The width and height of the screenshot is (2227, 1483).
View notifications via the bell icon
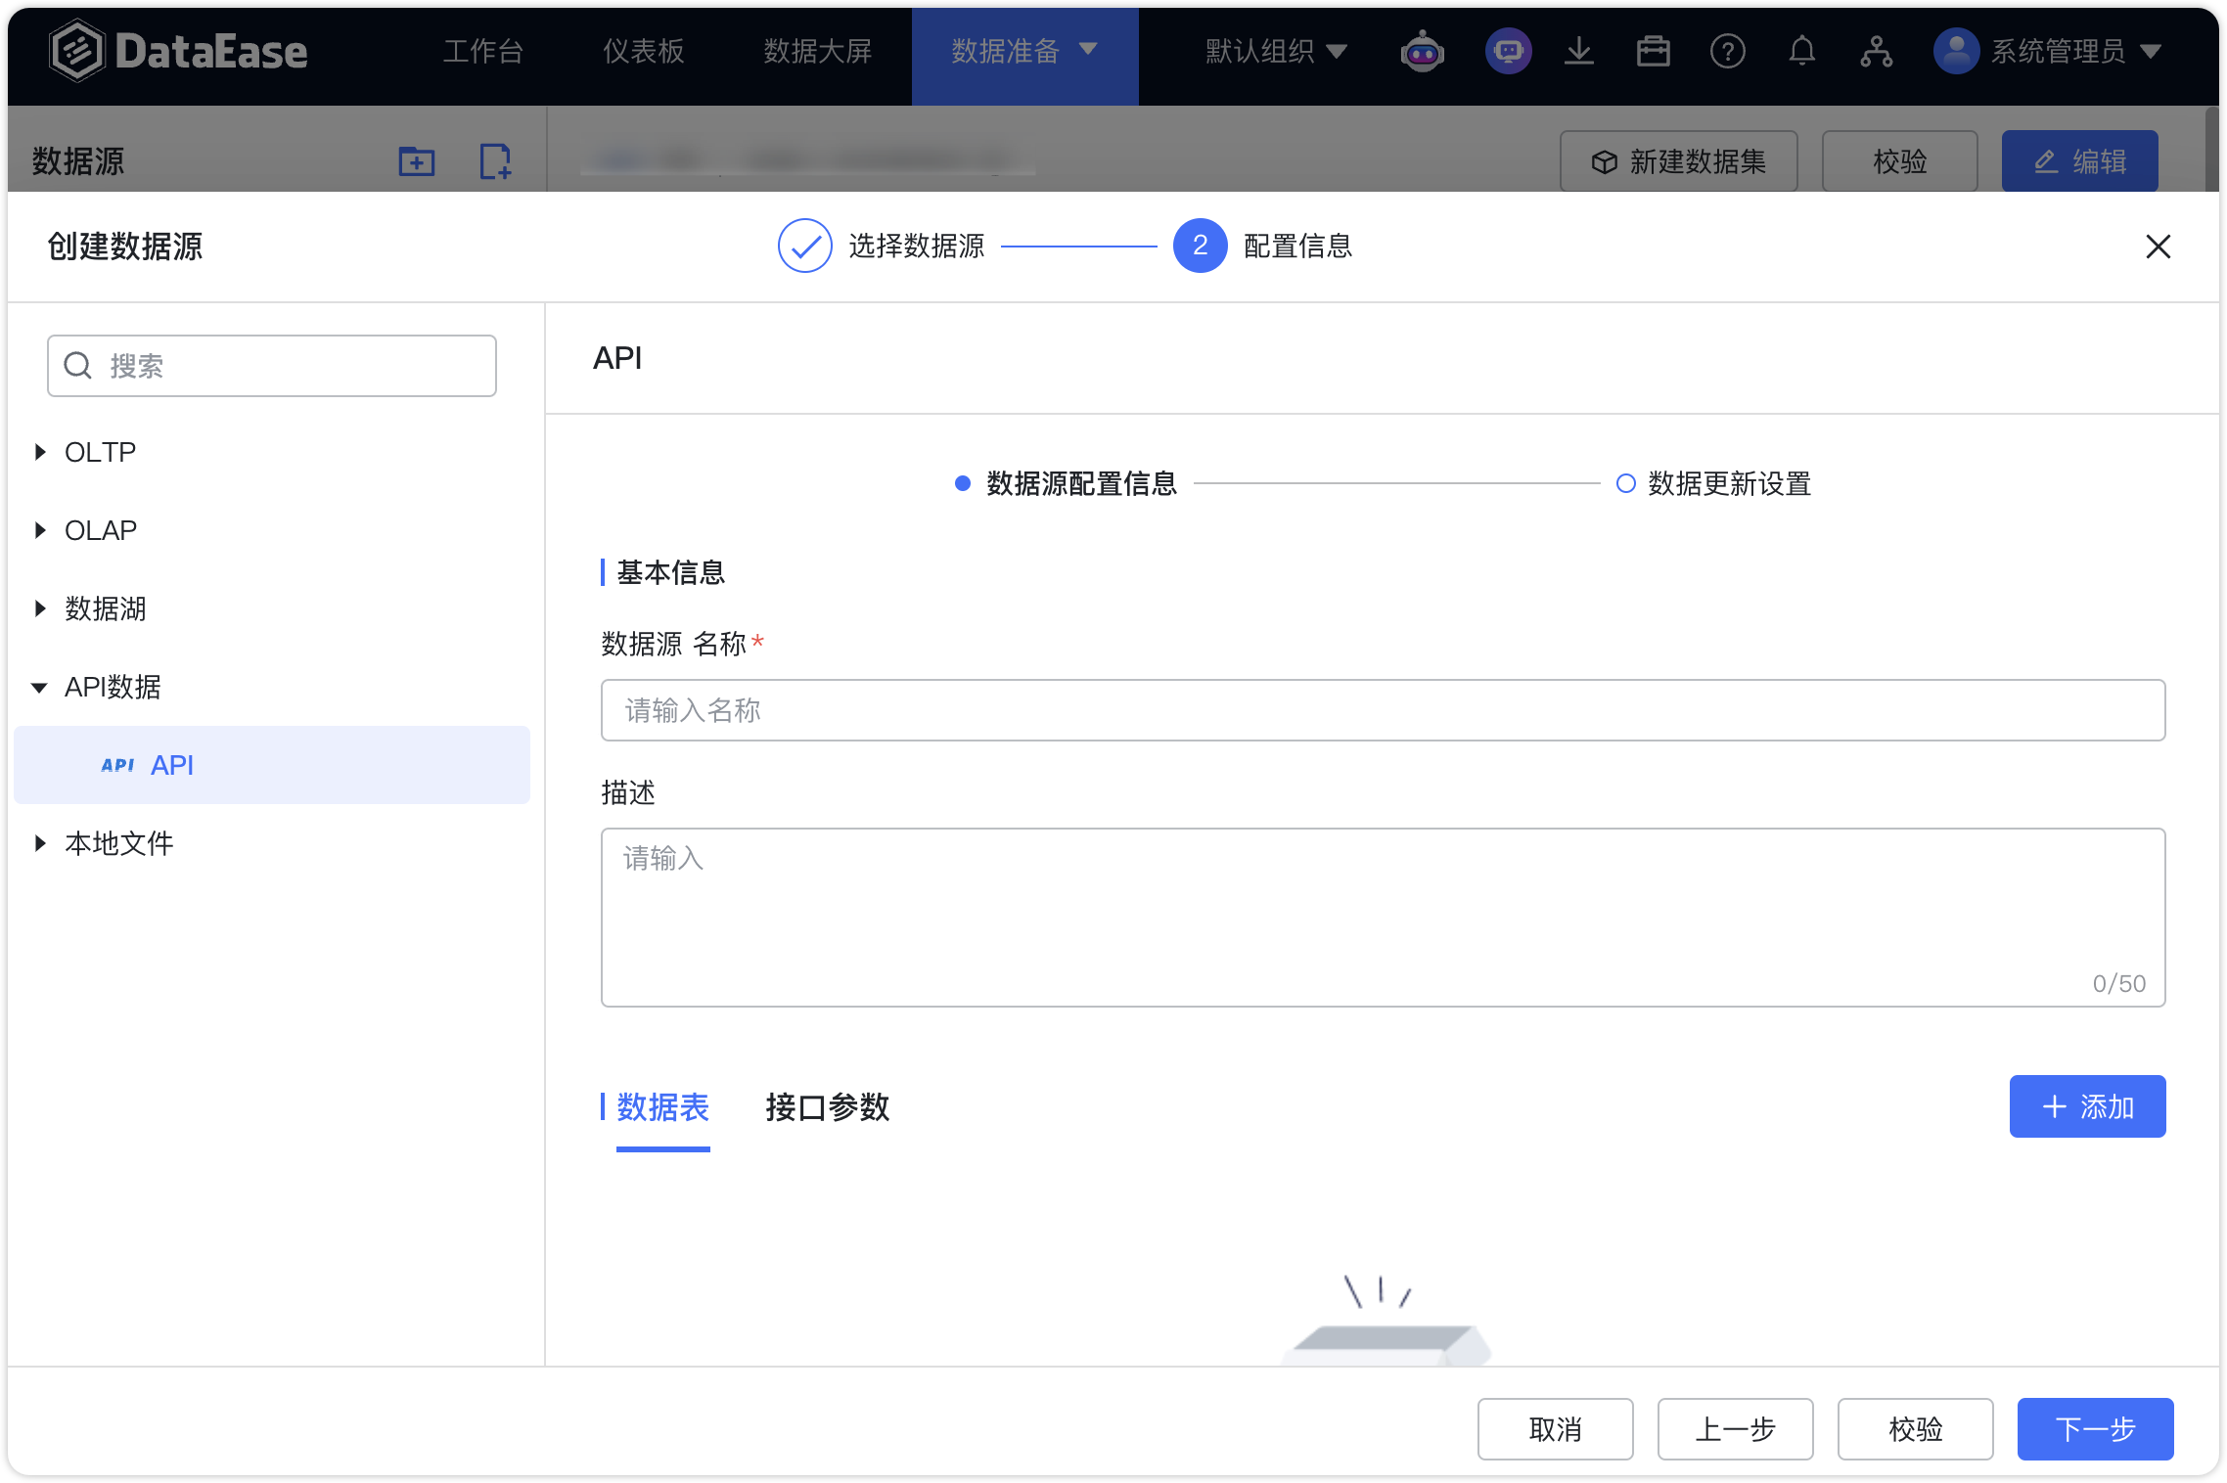(x=1802, y=51)
